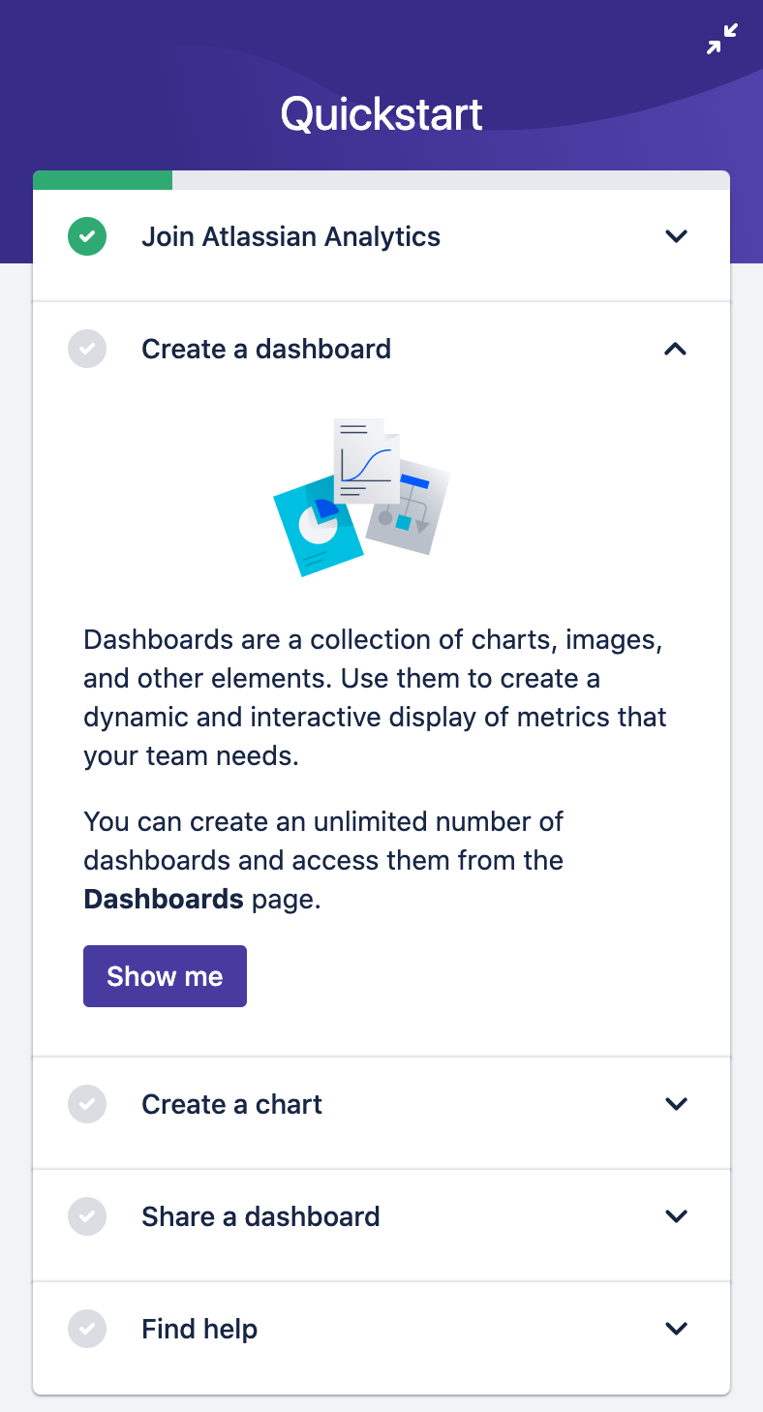This screenshot has width=763, height=1412.
Task: Click the grey check icon beside Create a chart
Action: point(87,1104)
